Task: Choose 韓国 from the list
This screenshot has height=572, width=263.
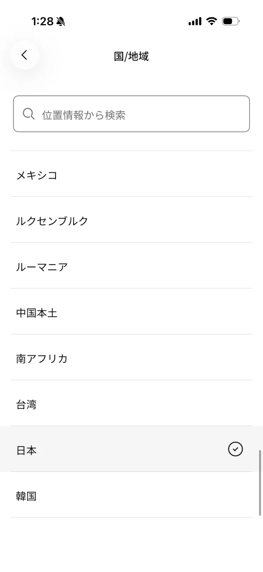Action: click(x=131, y=495)
